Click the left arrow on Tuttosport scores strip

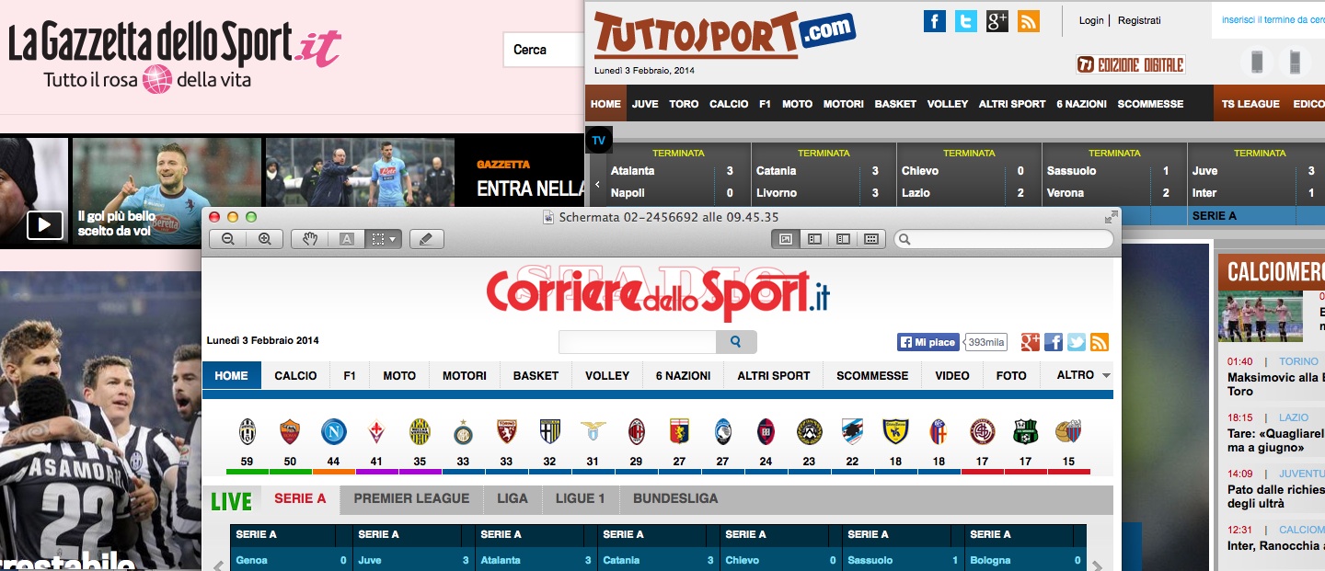tap(596, 185)
